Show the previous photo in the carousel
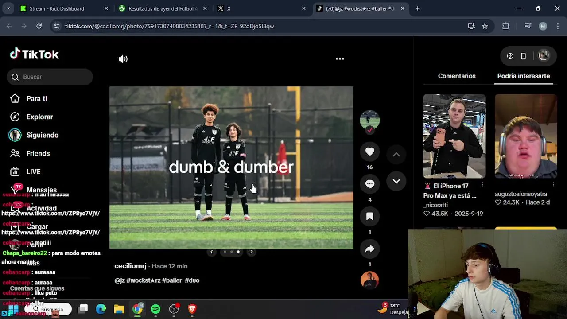 click(x=211, y=252)
